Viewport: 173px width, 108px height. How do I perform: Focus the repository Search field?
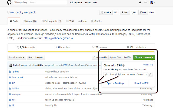48,2
